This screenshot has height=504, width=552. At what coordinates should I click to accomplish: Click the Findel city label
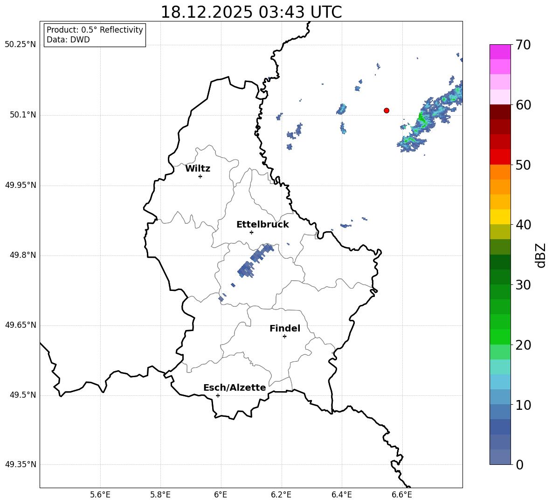285,328
